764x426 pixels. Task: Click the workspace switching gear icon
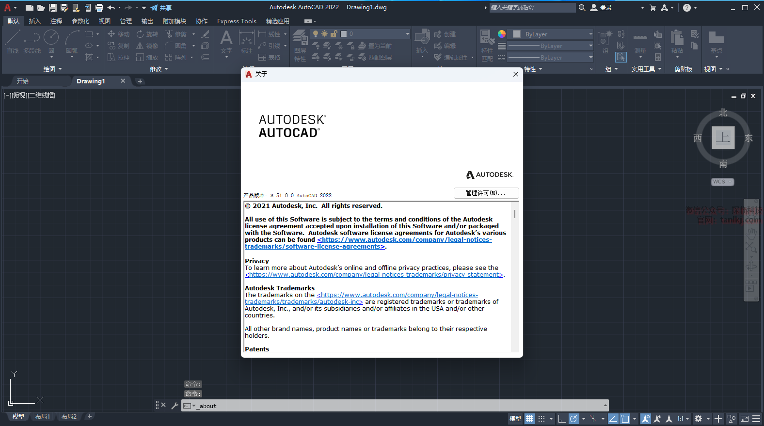click(x=698, y=419)
